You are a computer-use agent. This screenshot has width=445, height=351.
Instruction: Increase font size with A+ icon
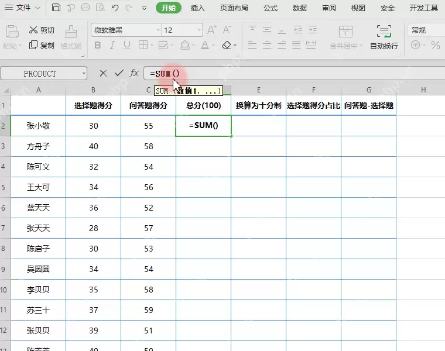click(x=212, y=30)
